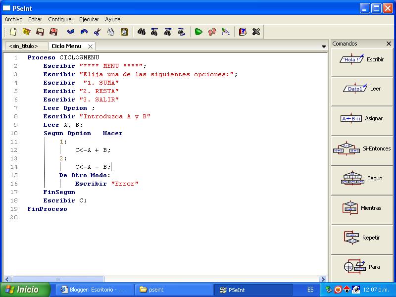The width and height of the screenshot is (396, 297).
Task: Click the "3. SALIR" string on line 6
Action: 99,100
